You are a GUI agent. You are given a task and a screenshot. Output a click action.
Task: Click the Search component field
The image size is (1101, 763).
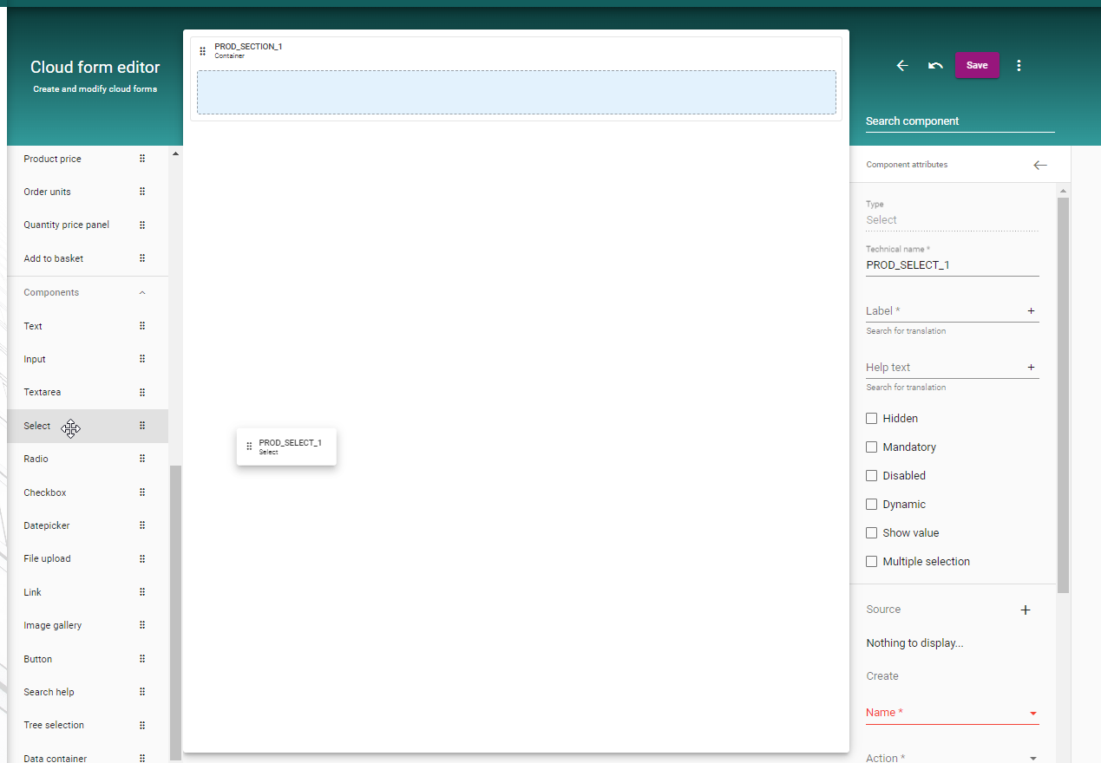coord(960,121)
